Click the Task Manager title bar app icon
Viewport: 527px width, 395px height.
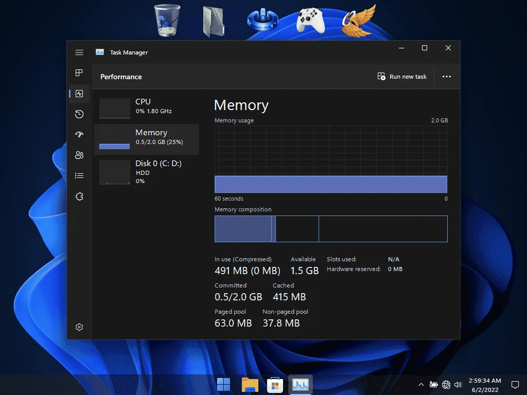[100, 52]
